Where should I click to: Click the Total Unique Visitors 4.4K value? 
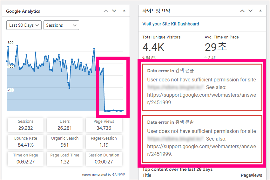(x=153, y=47)
